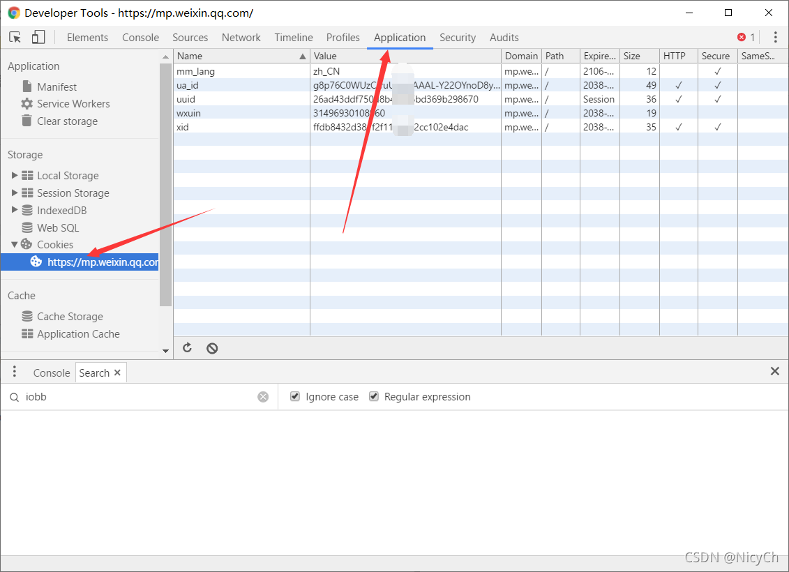The height and width of the screenshot is (572, 789).
Task: Close the bottom drawer panel
Action: pos(775,371)
